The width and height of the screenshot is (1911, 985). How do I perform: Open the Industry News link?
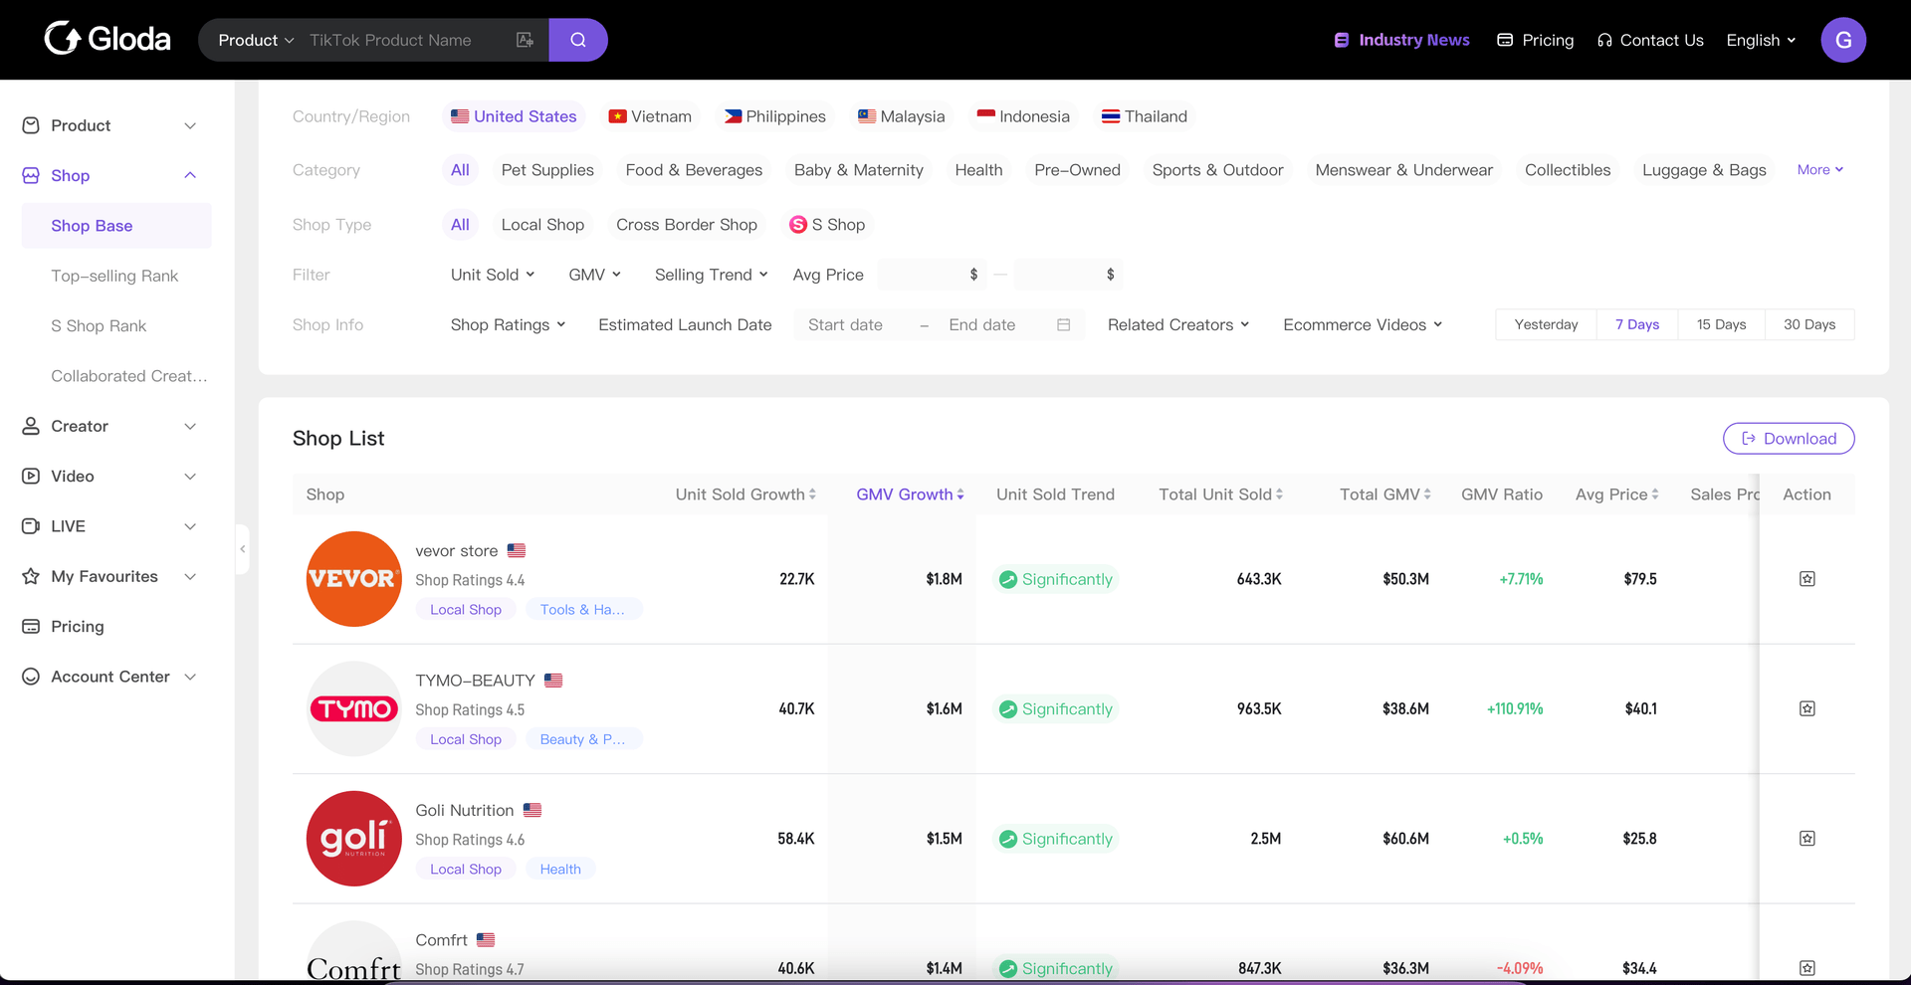(x=1401, y=40)
